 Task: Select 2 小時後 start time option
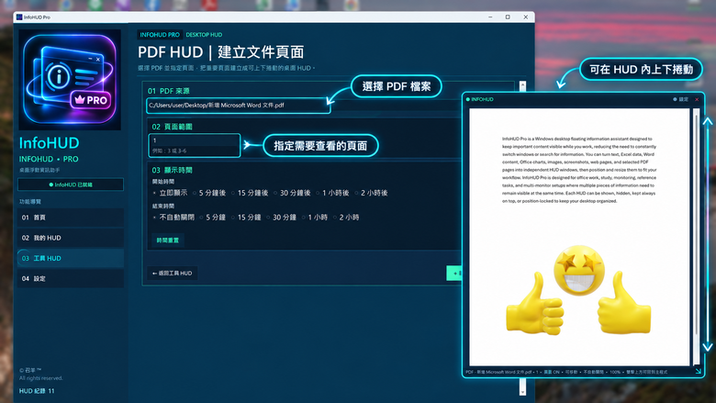371,193
